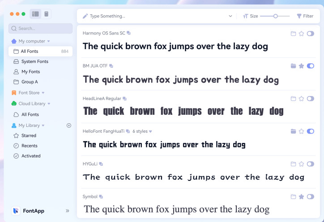
Task: Click the BM JUA OTF font name
Action: click(95, 66)
